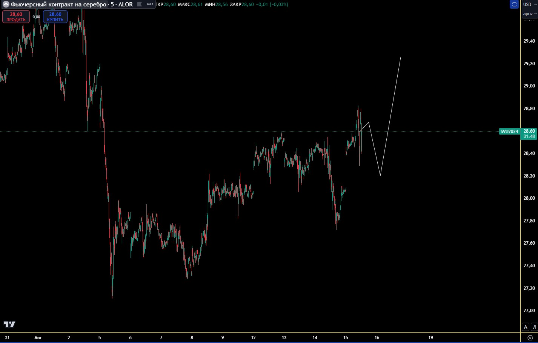Open the three-dots more menu in legend
This screenshot has height=343, width=538.
tap(150, 5)
